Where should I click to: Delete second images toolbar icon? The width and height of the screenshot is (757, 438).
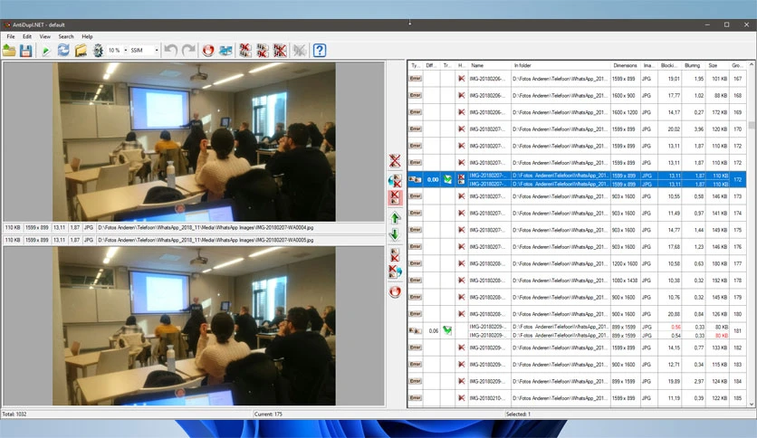(x=263, y=50)
